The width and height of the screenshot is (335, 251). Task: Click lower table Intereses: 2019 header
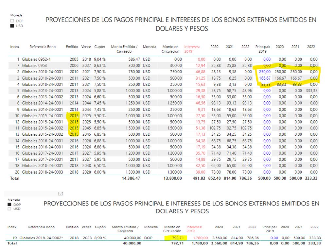click(194, 229)
